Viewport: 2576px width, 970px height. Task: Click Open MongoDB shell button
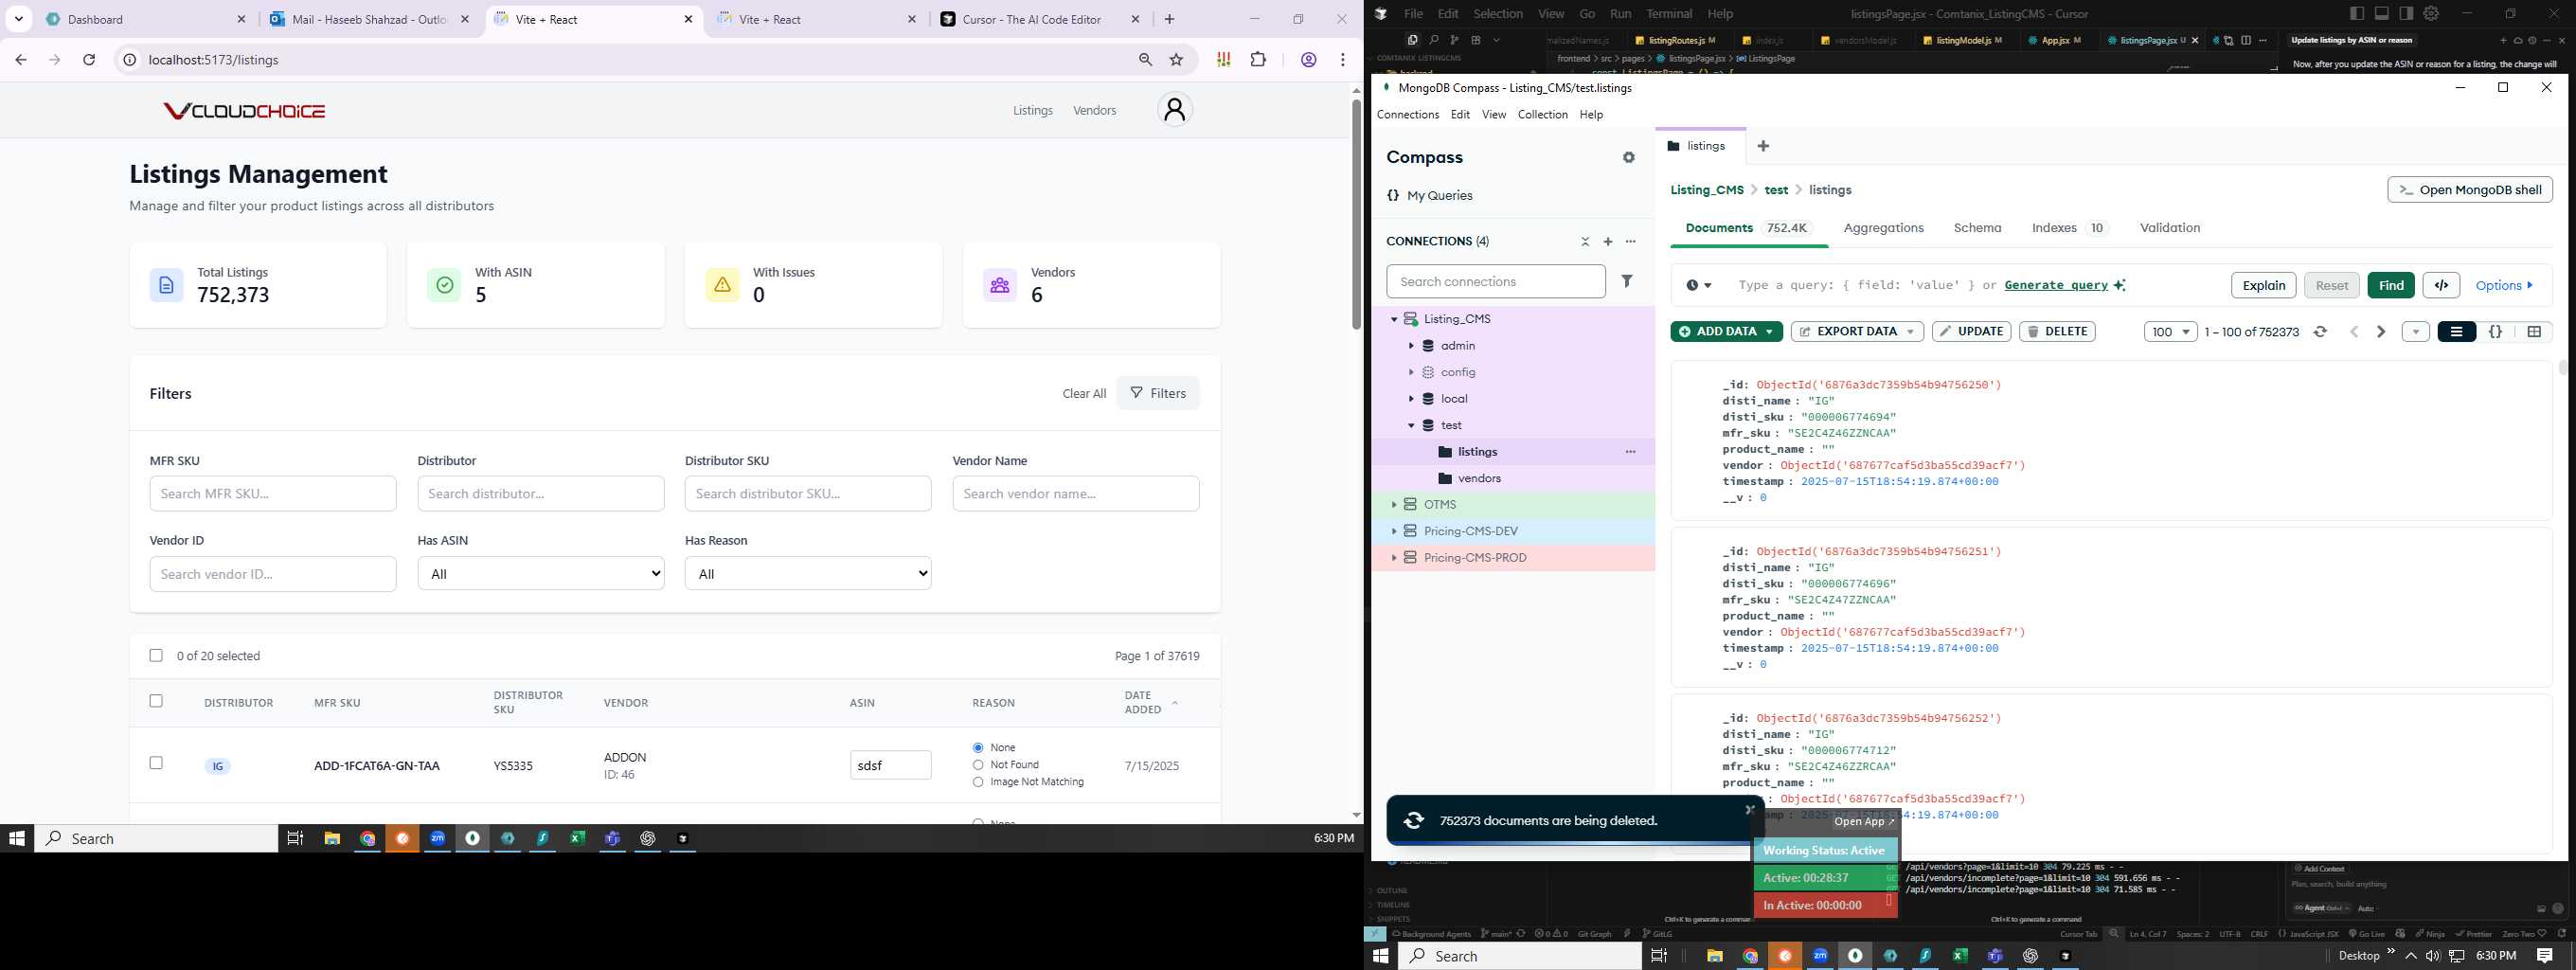pos(2470,190)
